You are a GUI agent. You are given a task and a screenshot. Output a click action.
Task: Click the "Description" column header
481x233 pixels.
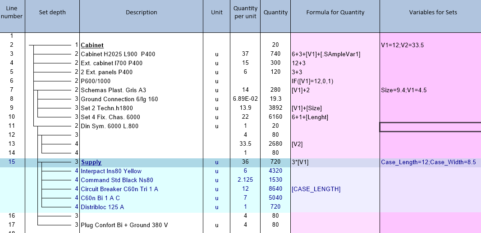pyautogui.click(x=141, y=13)
